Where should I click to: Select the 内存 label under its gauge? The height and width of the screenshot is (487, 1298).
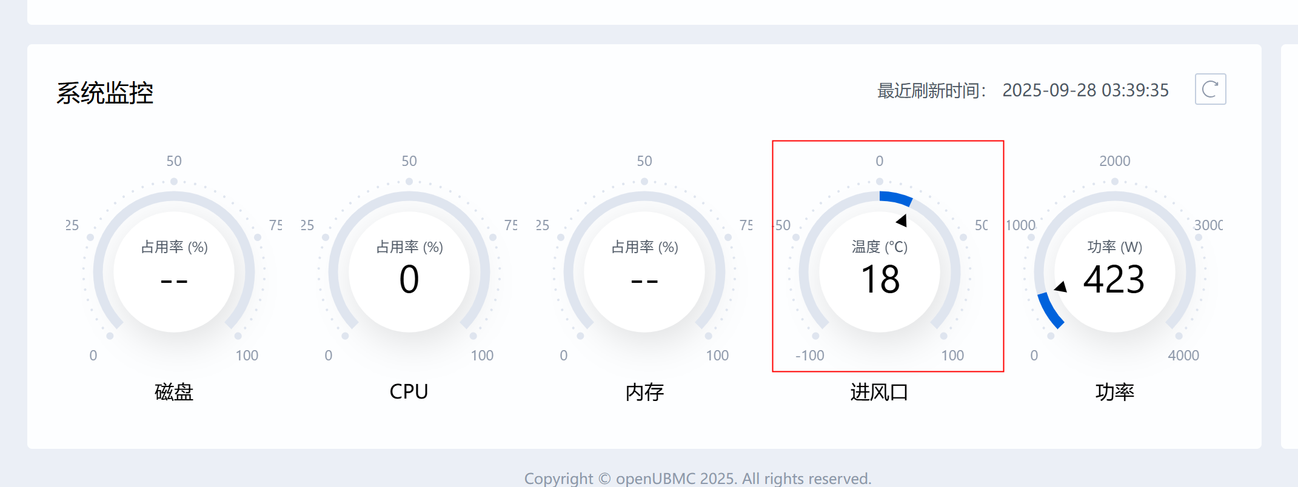click(x=644, y=392)
